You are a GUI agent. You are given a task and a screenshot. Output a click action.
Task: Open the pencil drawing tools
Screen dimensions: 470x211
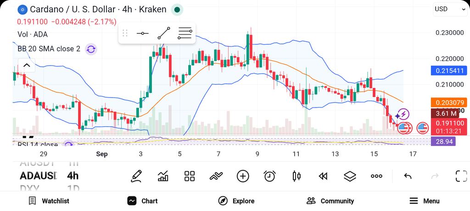[136, 176]
